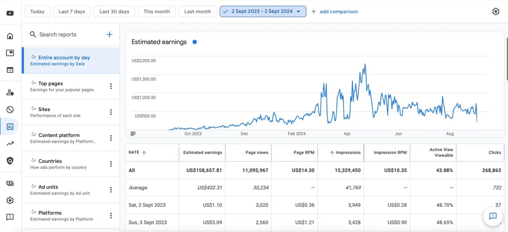Click the plus icon to create new report

109,35
